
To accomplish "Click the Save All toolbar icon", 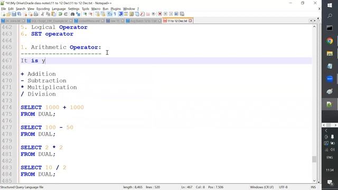I will pyautogui.click(x=19, y=14).
